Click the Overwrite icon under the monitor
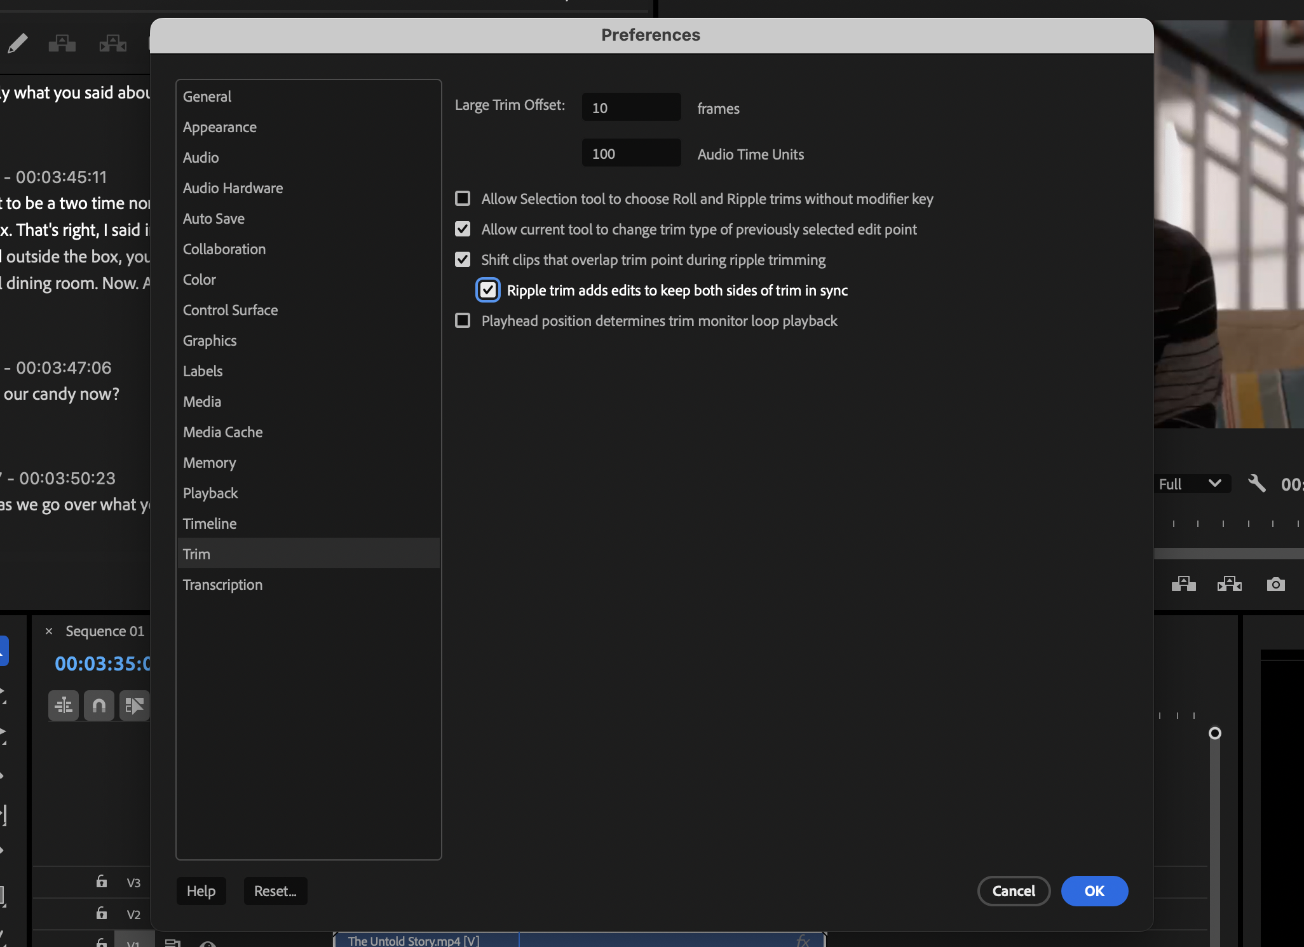This screenshot has height=947, width=1304. (1230, 583)
